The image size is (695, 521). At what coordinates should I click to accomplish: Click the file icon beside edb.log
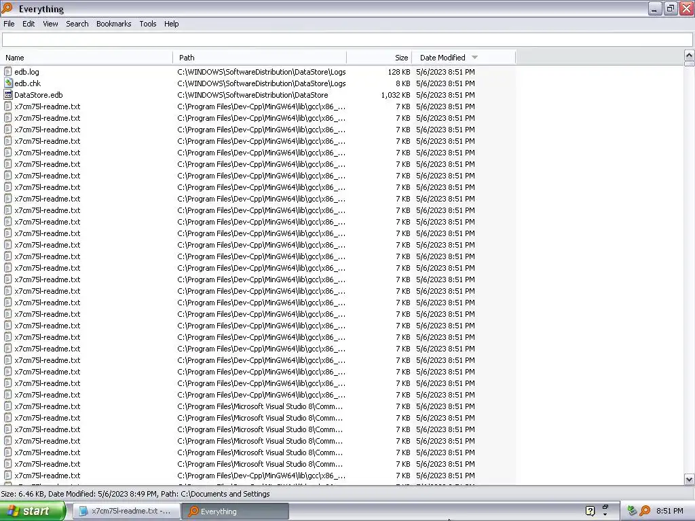[x=7, y=71]
